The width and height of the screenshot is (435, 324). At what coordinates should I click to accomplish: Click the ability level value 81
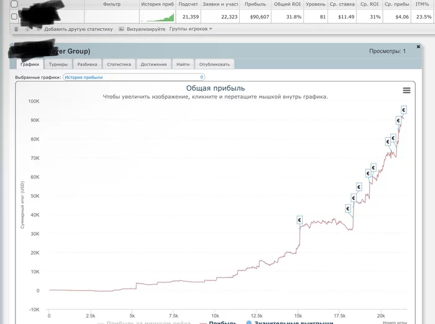pos(323,17)
